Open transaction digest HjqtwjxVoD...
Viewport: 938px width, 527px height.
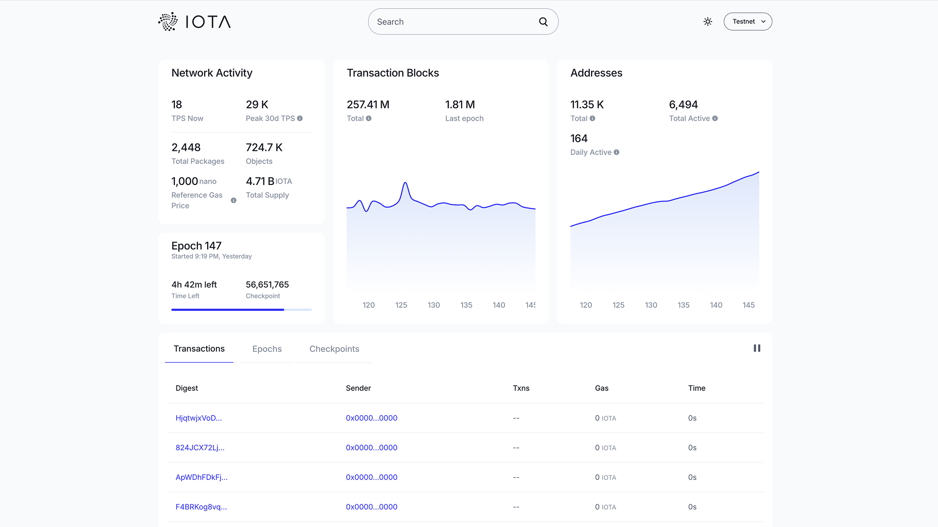point(198,418)
